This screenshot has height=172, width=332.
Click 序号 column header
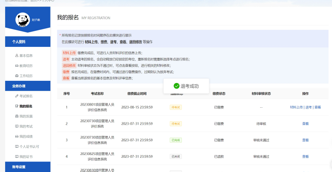tap(67, 93)
